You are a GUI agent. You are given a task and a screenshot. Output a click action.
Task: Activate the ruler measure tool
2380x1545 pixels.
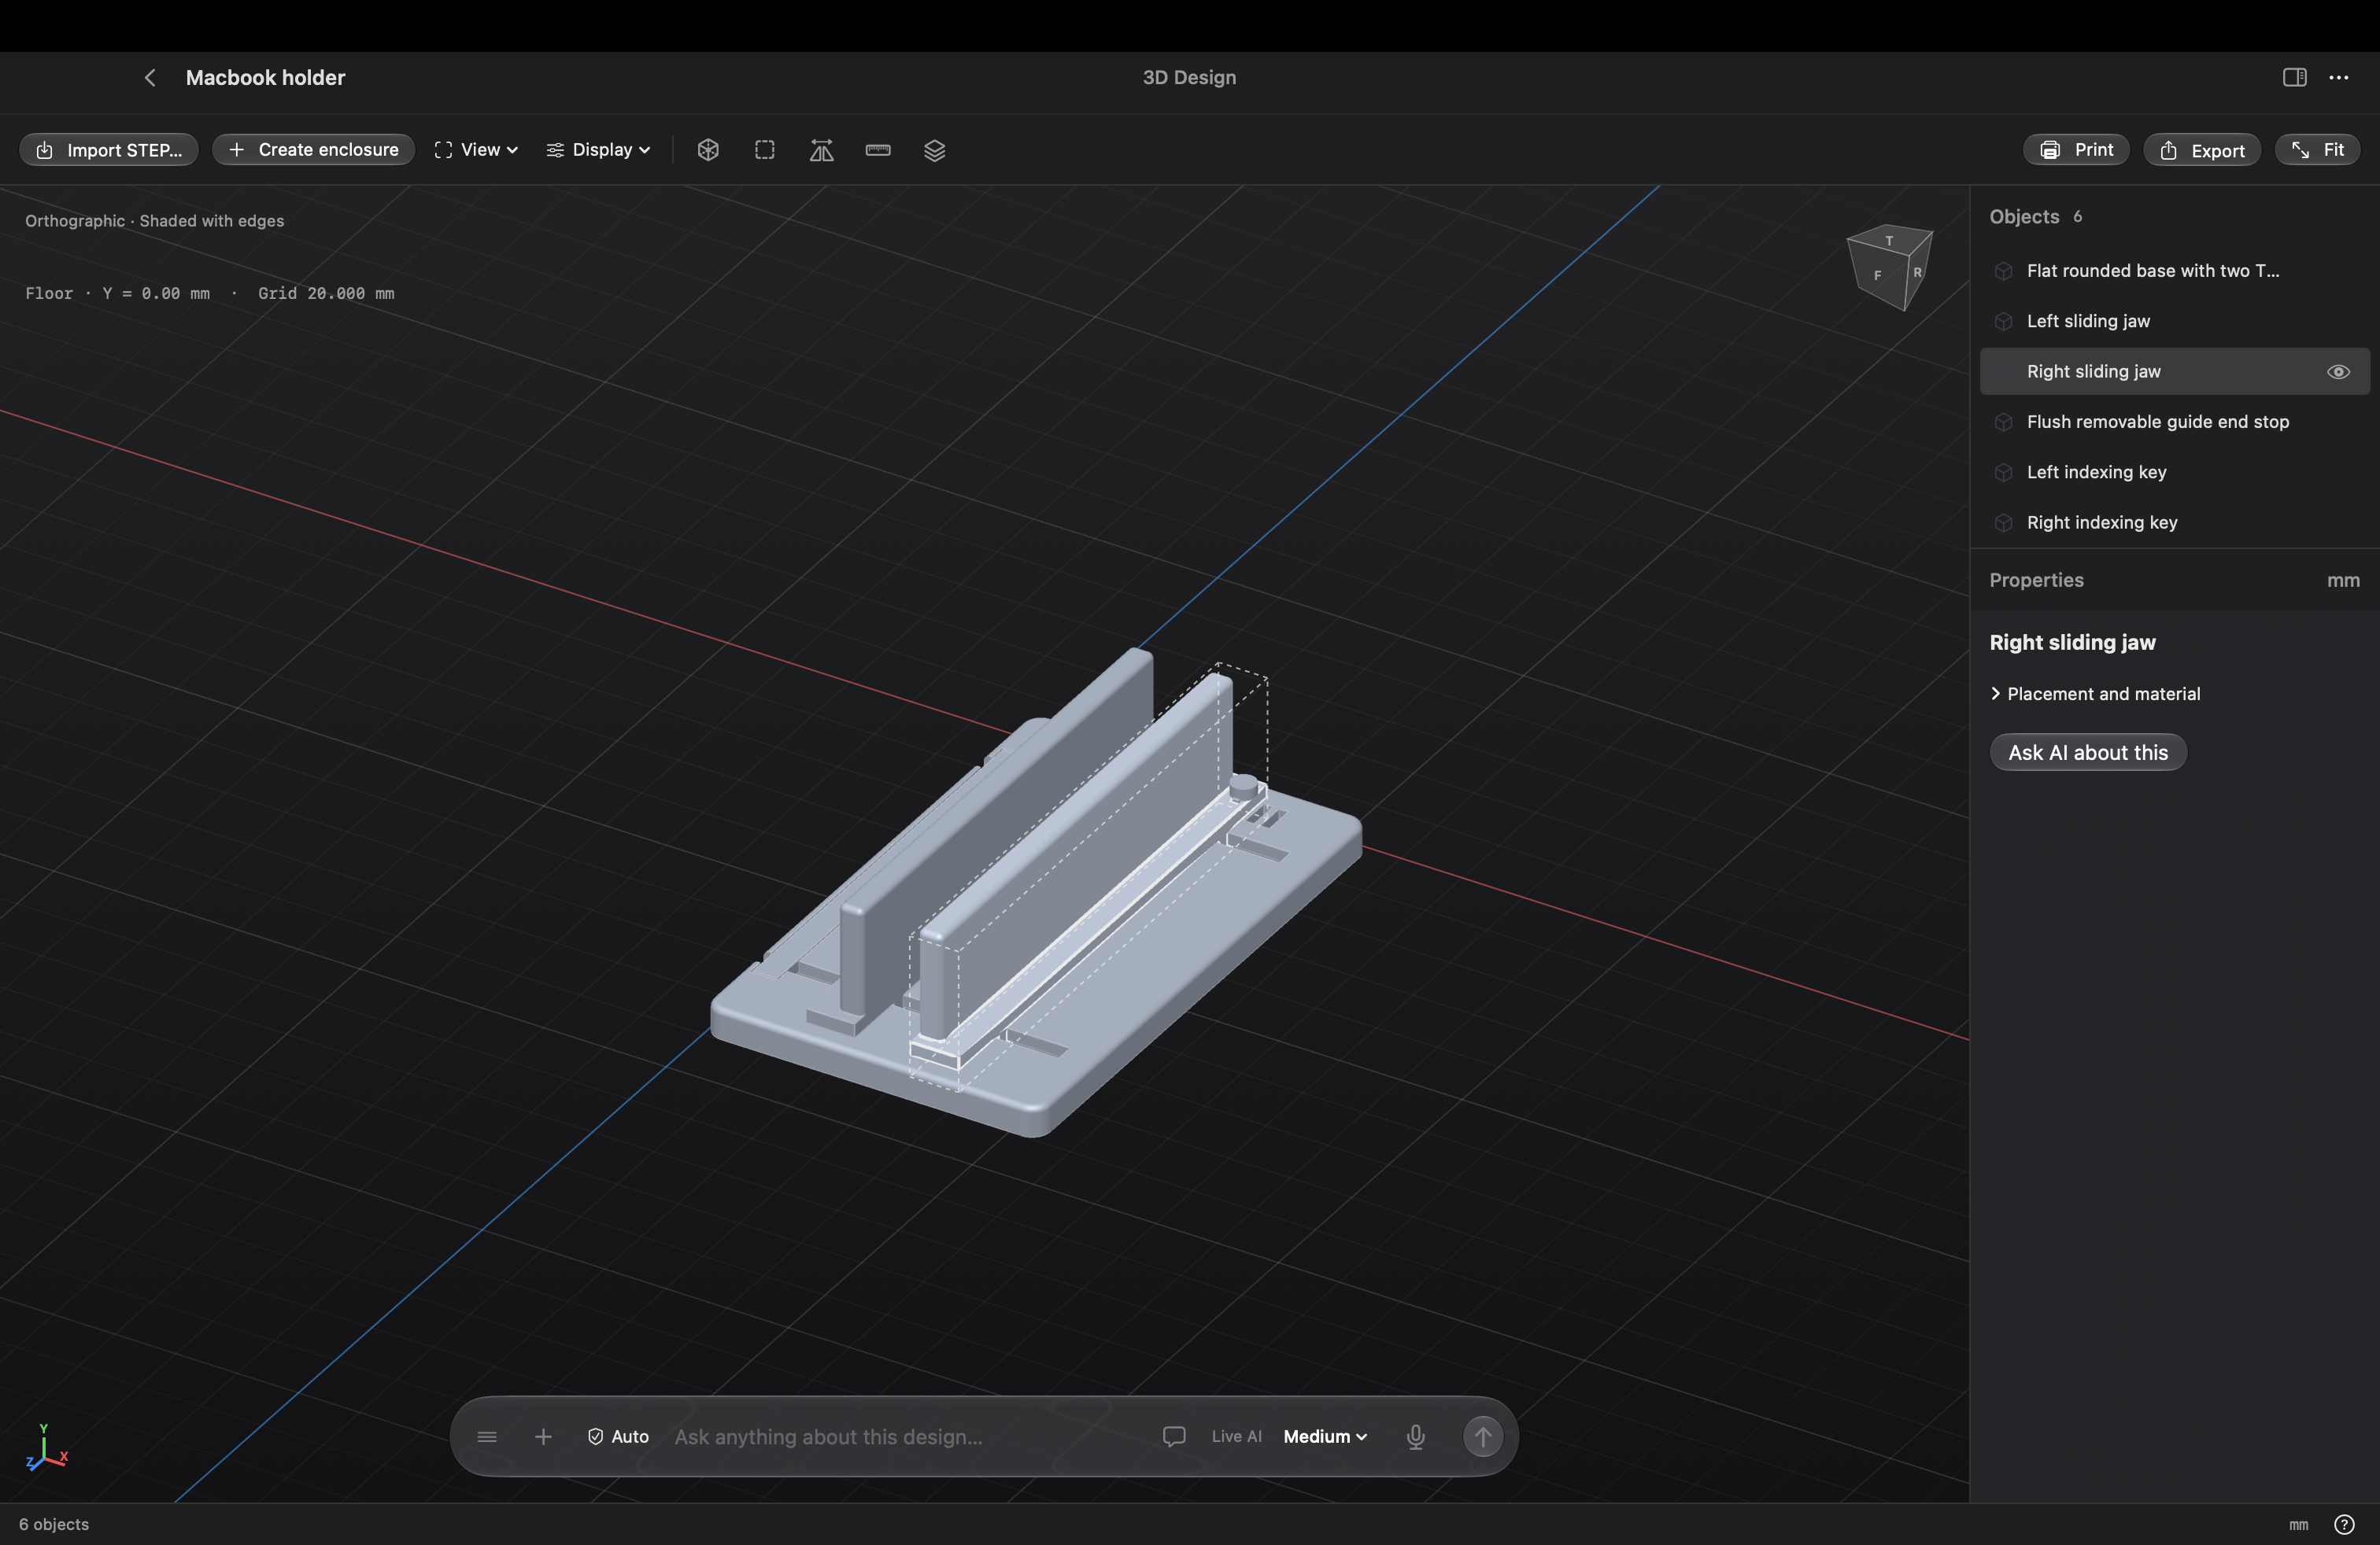coord(878,150)
